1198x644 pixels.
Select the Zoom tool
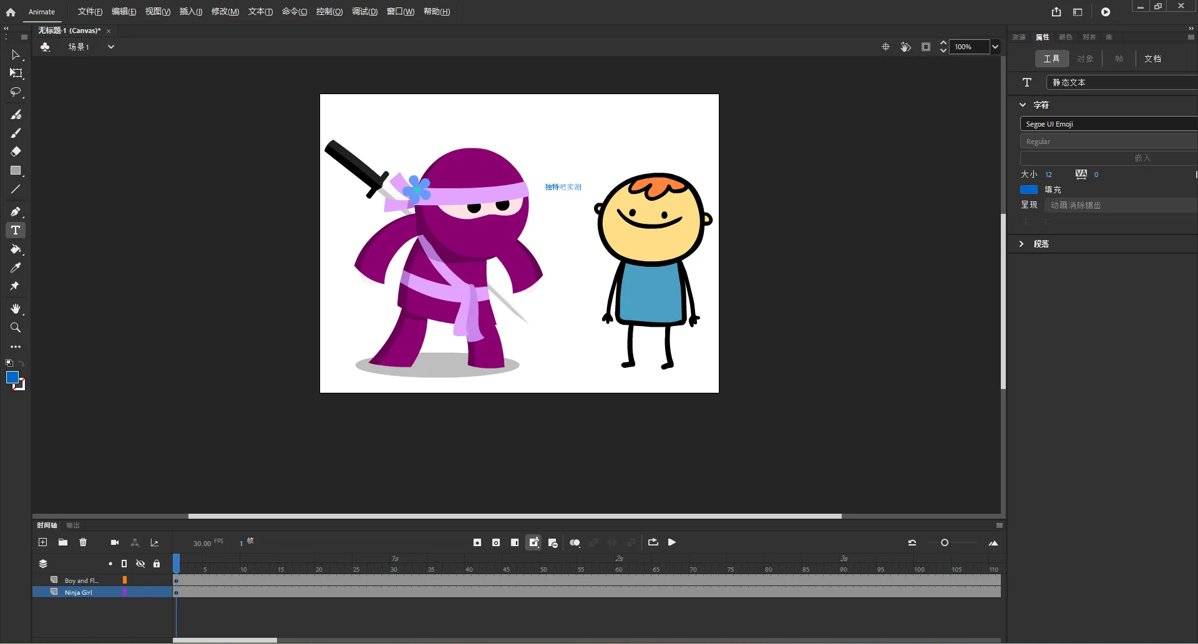(16, 328)
